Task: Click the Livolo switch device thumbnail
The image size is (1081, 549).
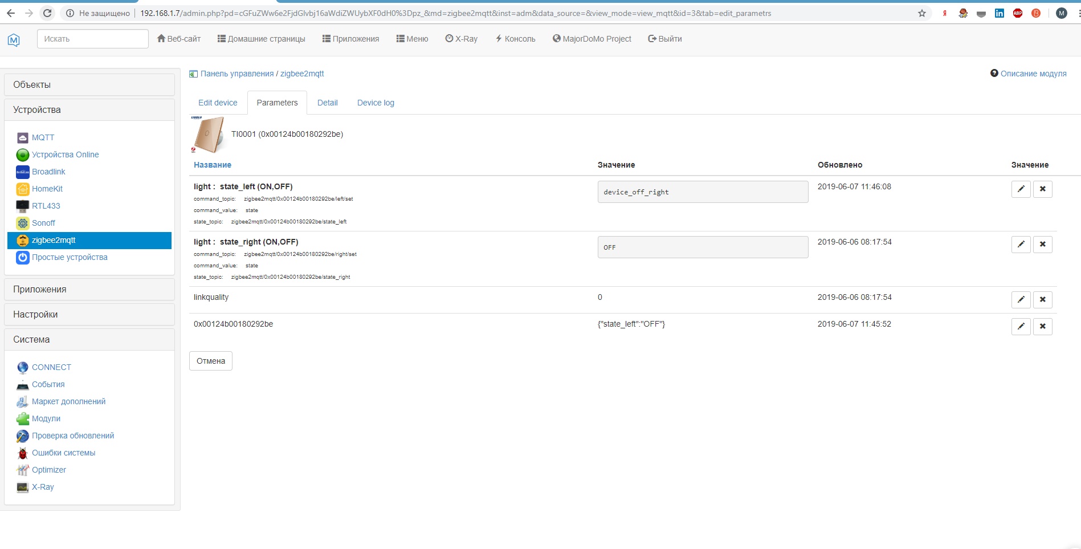Action: click(x=208, y=135)
